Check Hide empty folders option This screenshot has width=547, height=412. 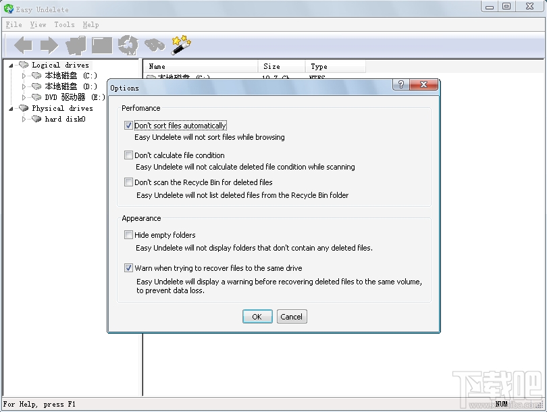coord(128,234)
